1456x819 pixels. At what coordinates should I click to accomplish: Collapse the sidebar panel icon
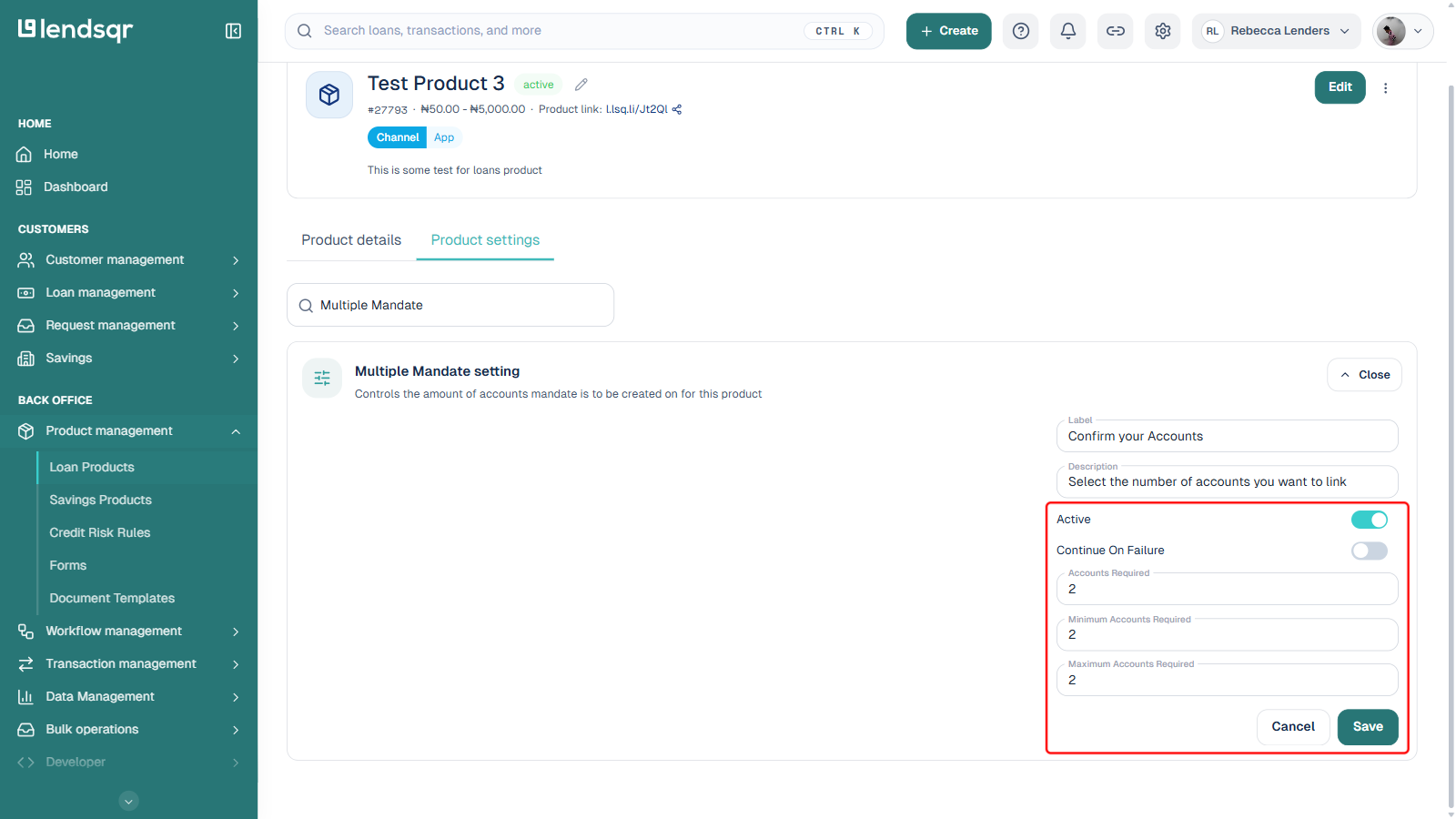pos(233,31)
